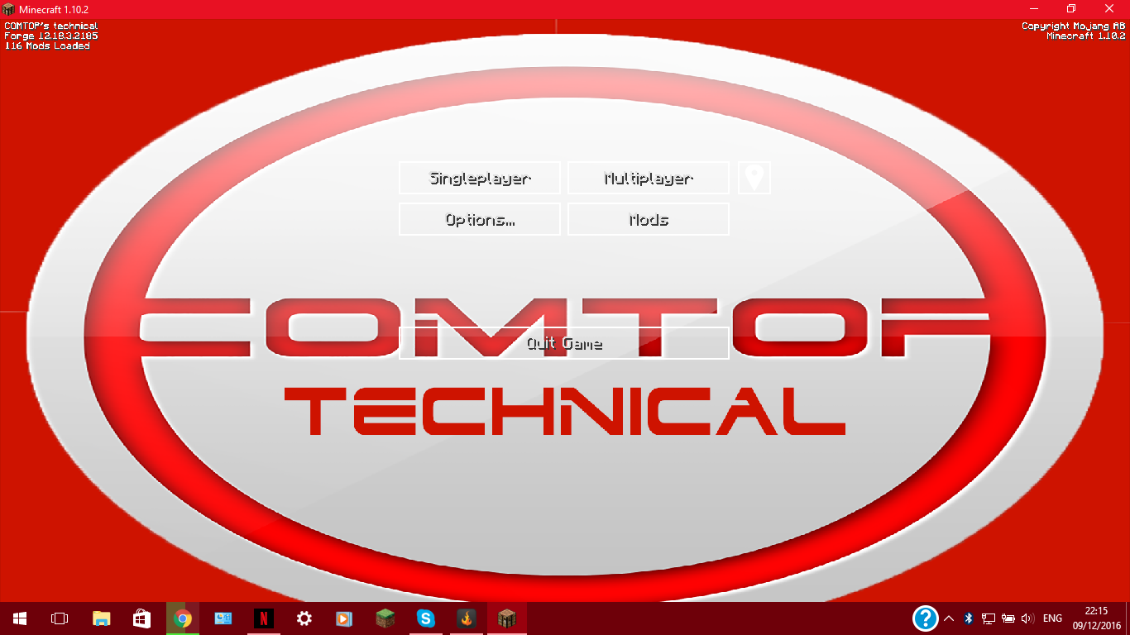Open the Multiplayer server list
1130x635 pixels.
click(649, 178)
